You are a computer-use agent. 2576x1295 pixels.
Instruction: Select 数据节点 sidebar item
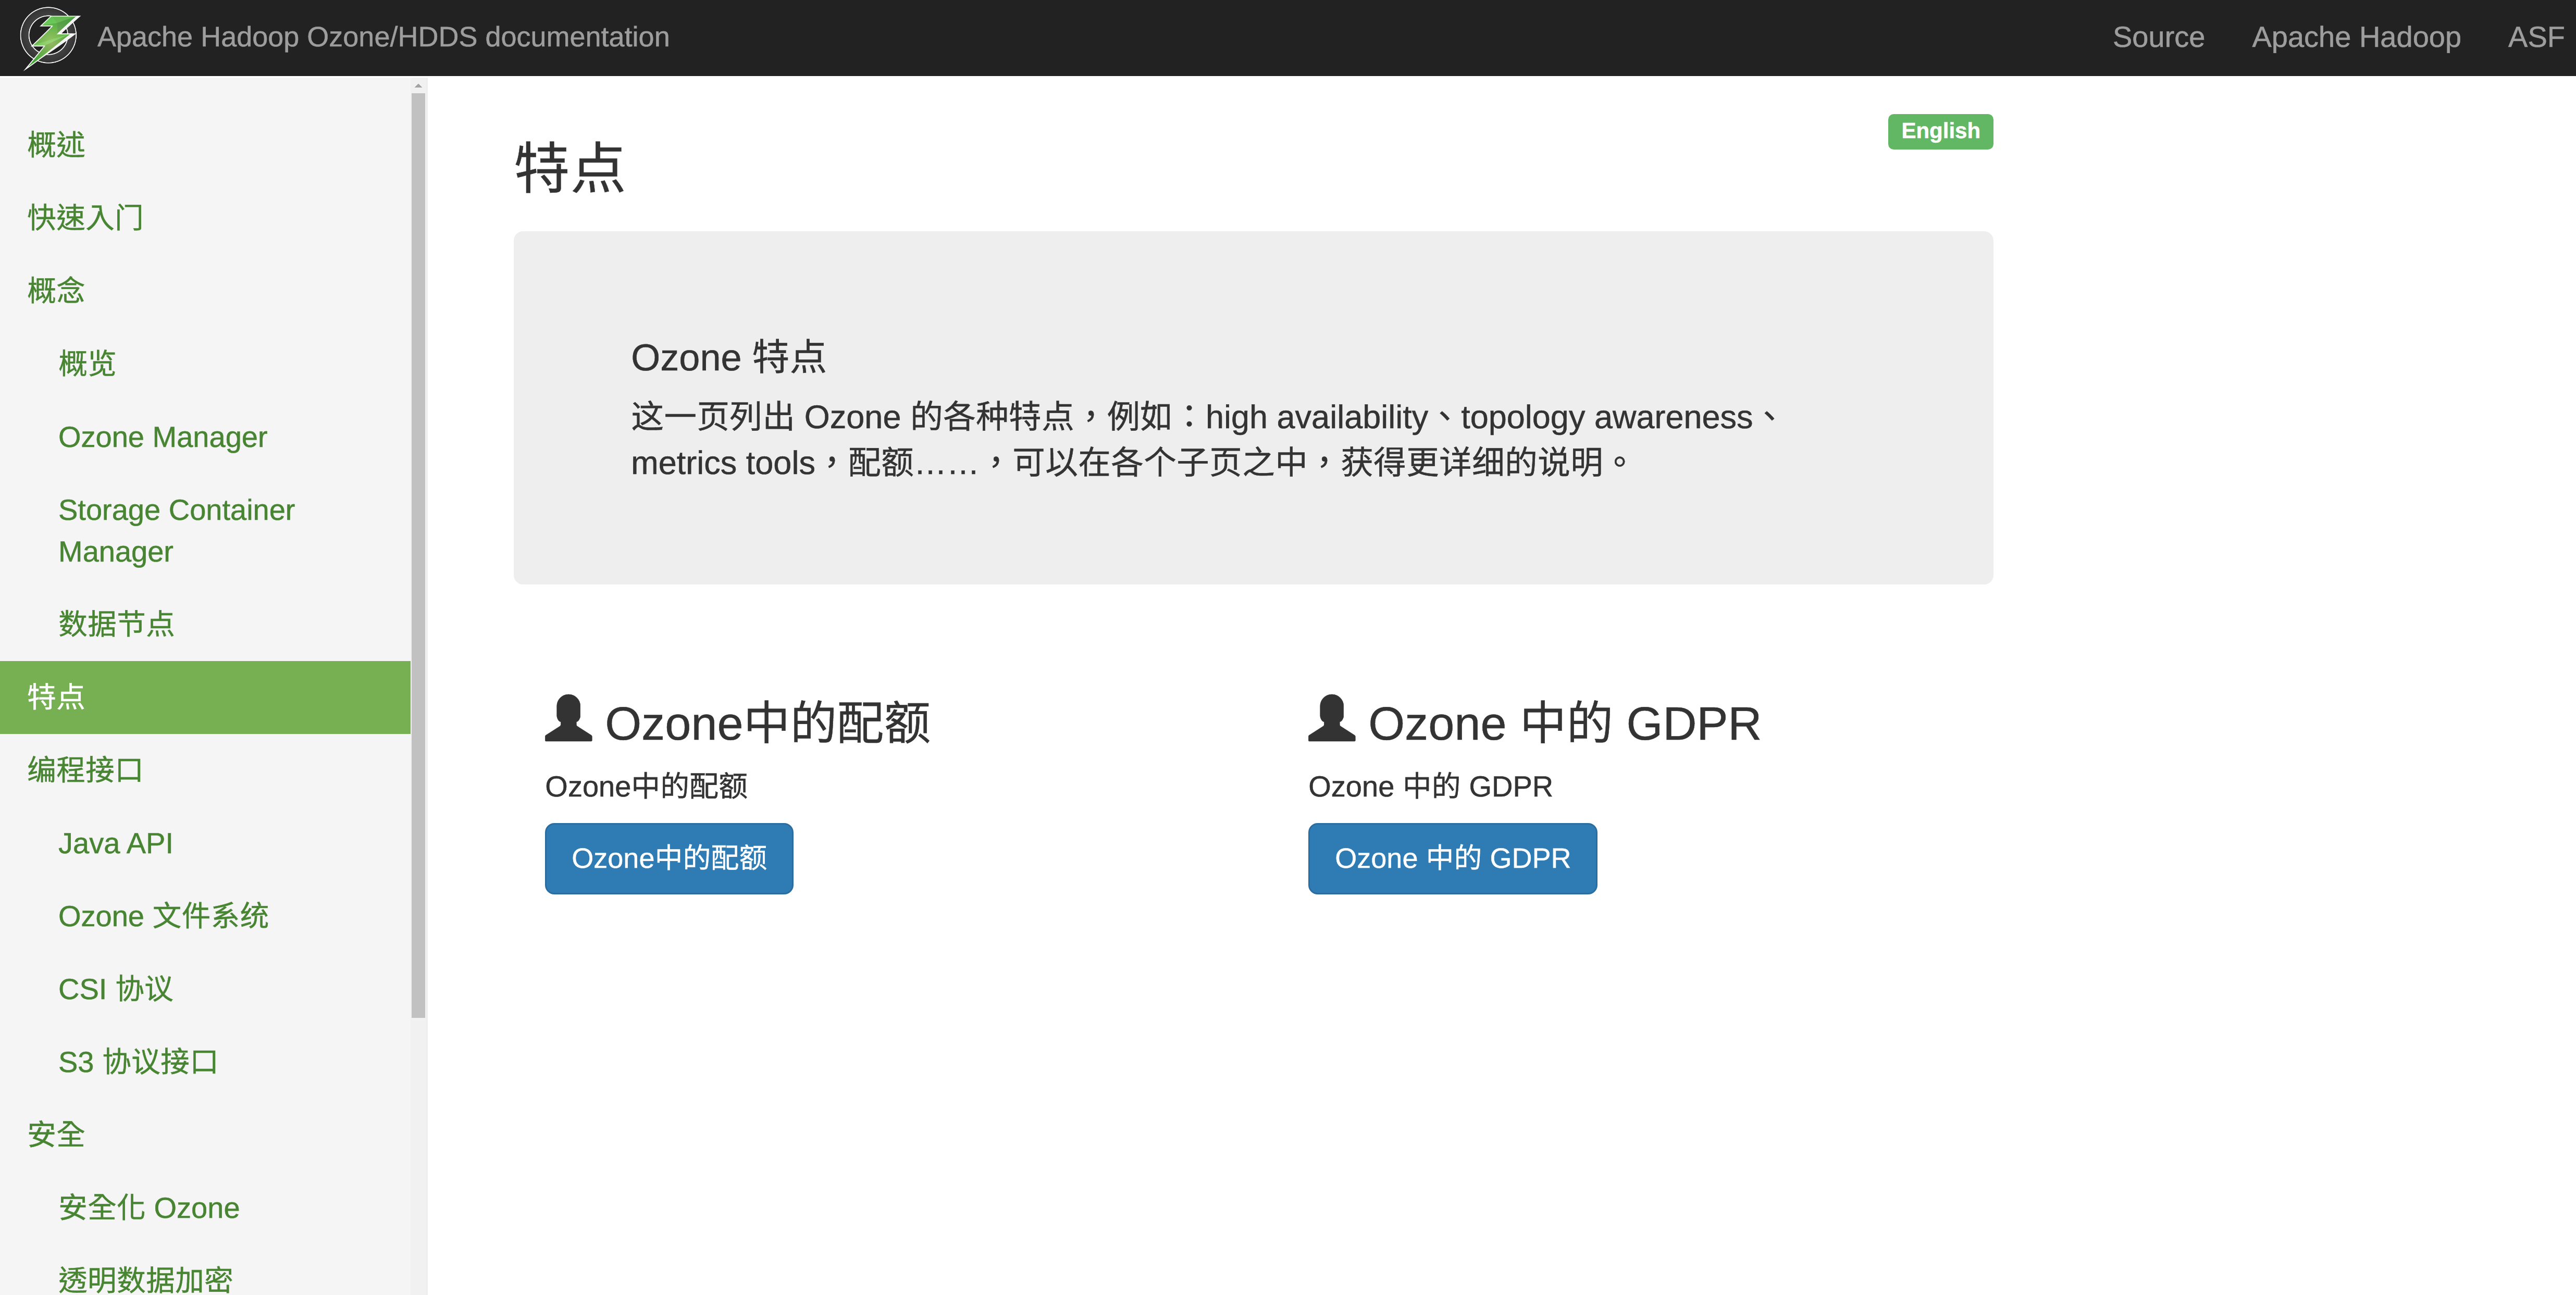click(x=116, y=624)
